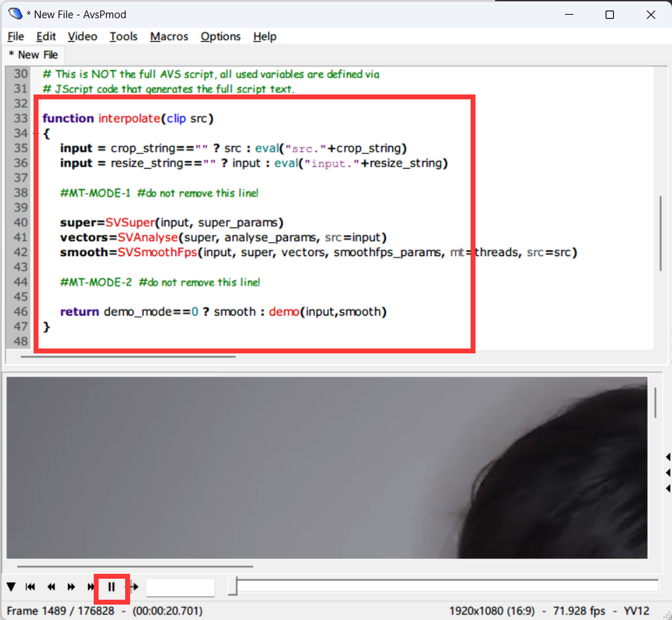Image resolution: width=672 pixels, height=620 pixels.
Task: Click the top slider-window toggle arrow at right edge
Action: click(x=668, y=457)
